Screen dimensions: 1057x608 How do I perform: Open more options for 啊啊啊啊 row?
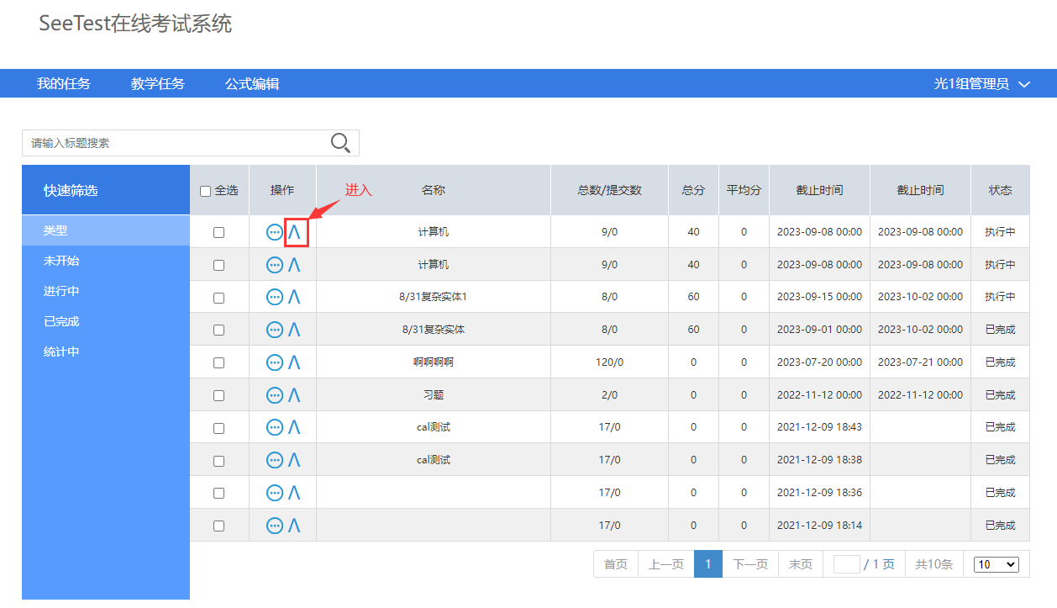(x=275, y=362)
